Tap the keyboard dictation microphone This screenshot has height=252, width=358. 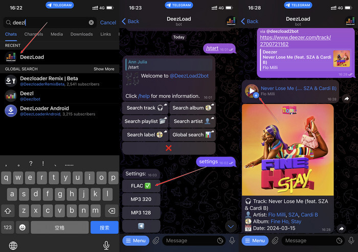(106, 245)
